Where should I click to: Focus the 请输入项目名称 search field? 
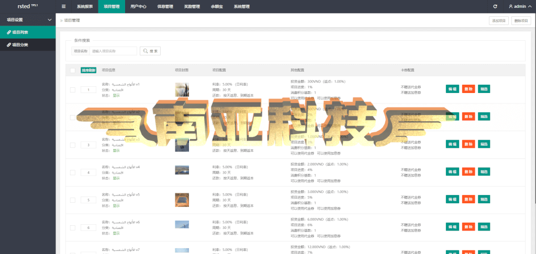click(x=113, y=51)
